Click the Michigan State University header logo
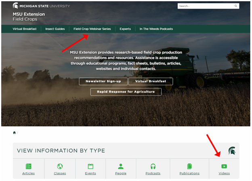This screenshot has width=252, height=181. (x=41, y=6)
